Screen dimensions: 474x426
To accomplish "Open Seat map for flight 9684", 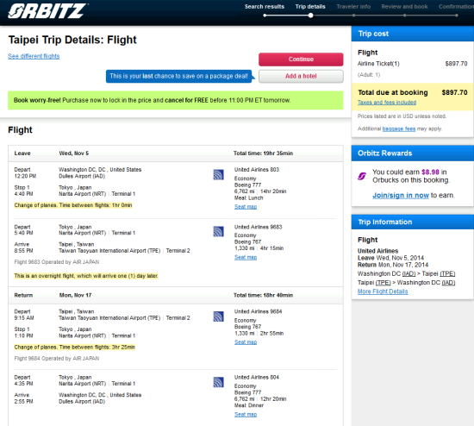I will click(246, 341).
